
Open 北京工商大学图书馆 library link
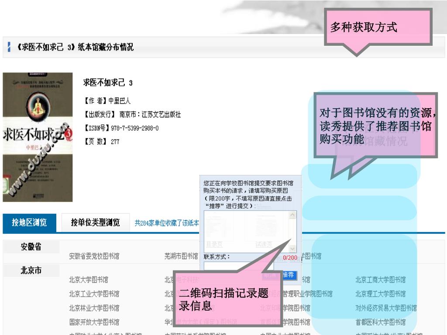pos(380,280)
